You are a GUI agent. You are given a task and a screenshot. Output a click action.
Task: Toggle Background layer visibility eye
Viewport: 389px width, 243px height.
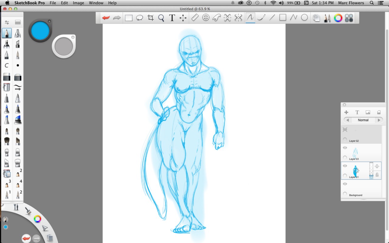(x=345, y=184)
